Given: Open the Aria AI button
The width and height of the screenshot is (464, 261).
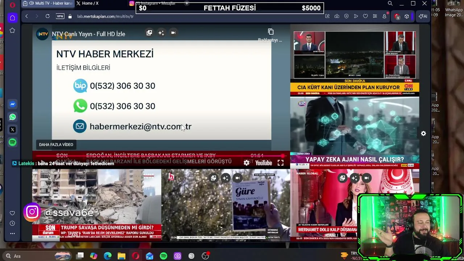Looking at the screenshot, I should [x=423, y=16].
